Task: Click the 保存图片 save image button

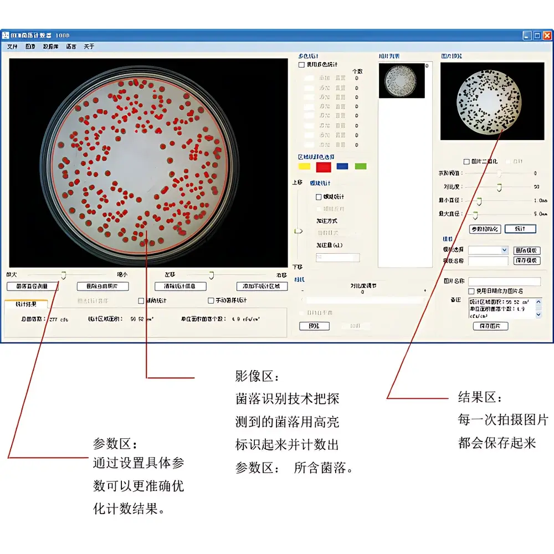Action: click(491, 326)
